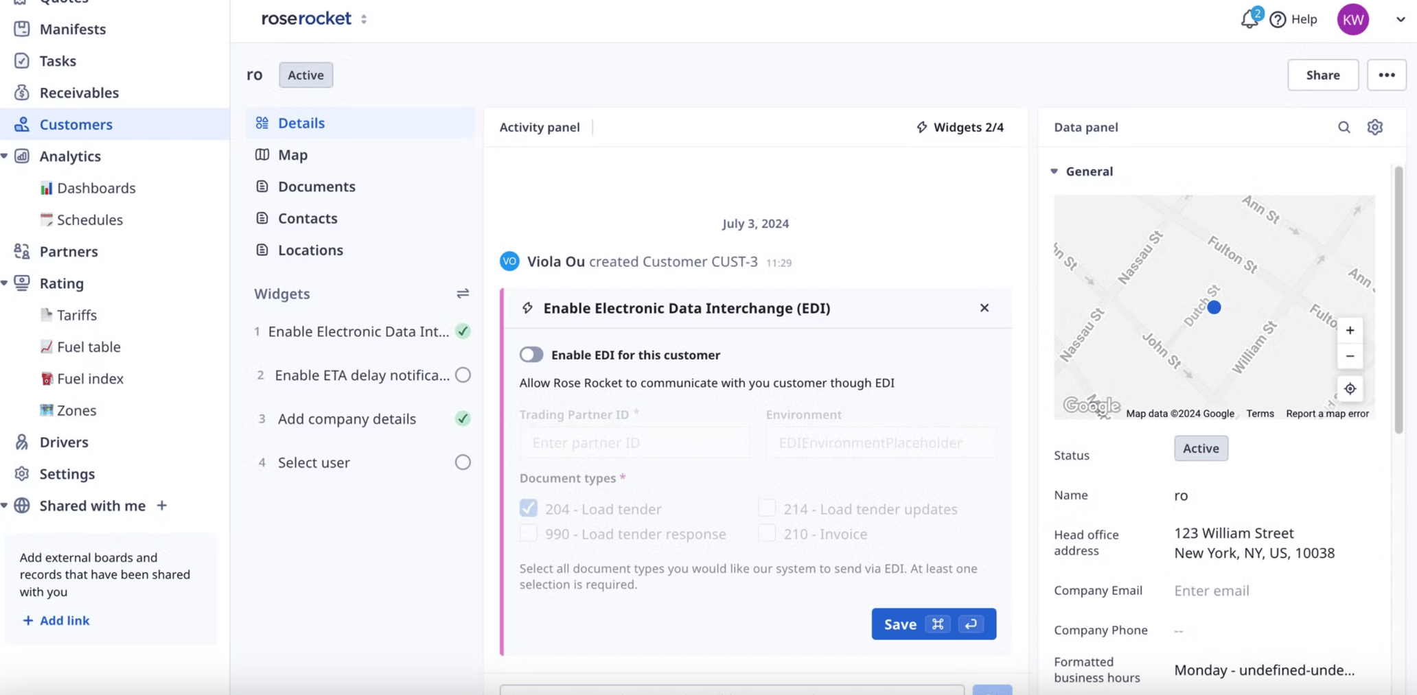
Task: Uncheck the 204 - Load tender checkbox
Action: [528, 508]
